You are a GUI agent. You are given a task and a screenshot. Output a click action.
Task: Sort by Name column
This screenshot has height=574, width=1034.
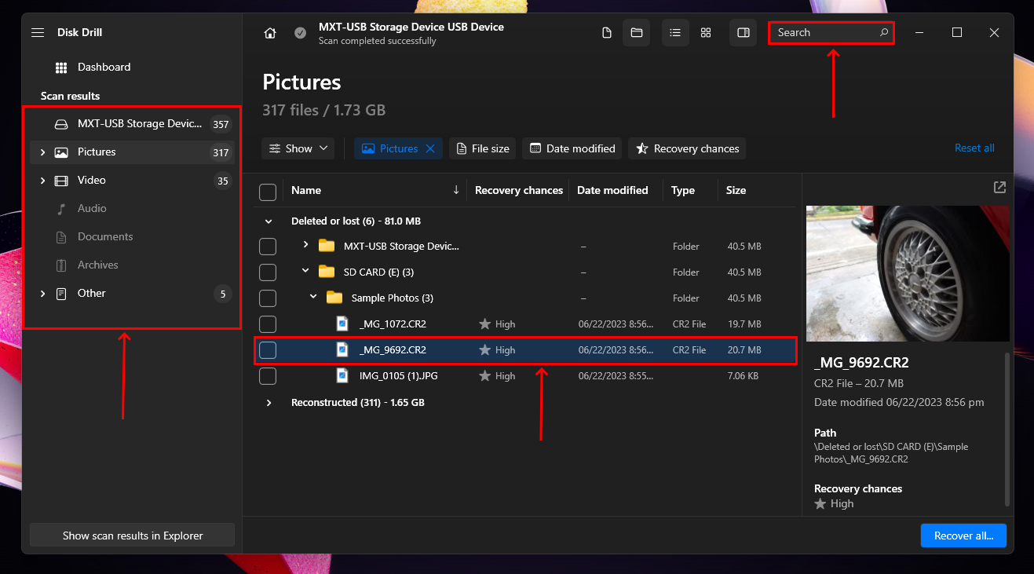point(306,190)
